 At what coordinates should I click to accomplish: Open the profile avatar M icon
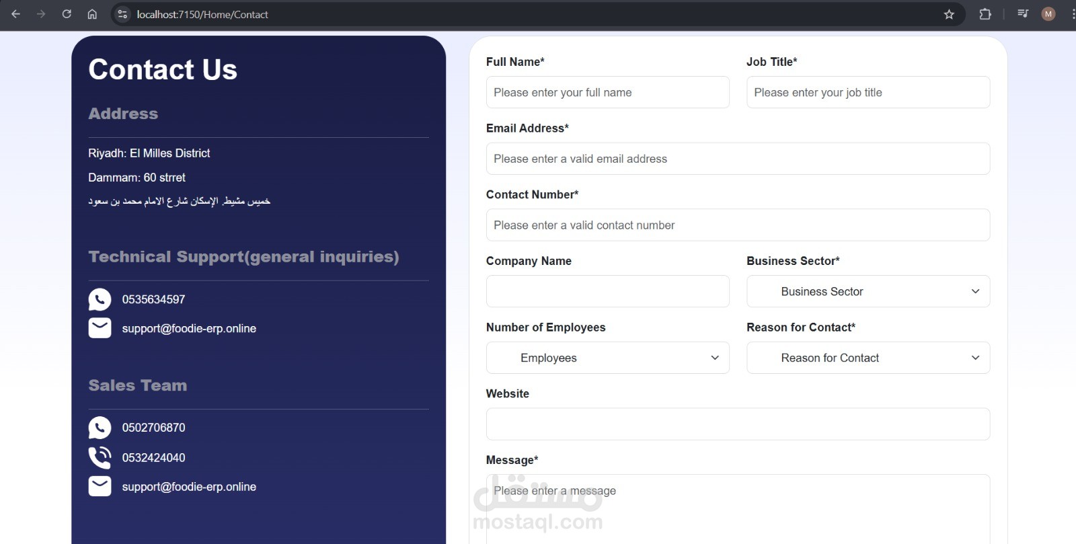tap(1048, 14)
